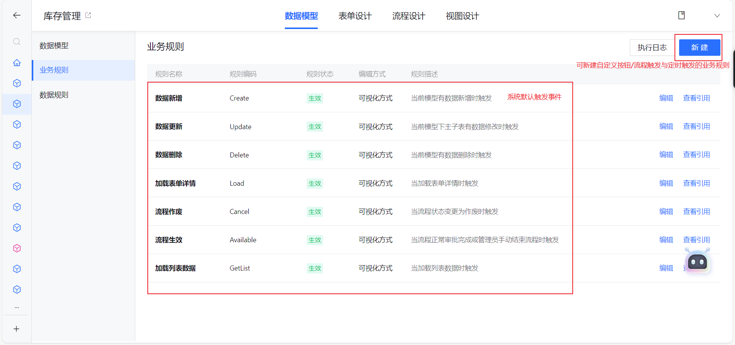
Task: Edit the 加载列表数据 rule
Action: pyautogui.click(x=666, y=268)
